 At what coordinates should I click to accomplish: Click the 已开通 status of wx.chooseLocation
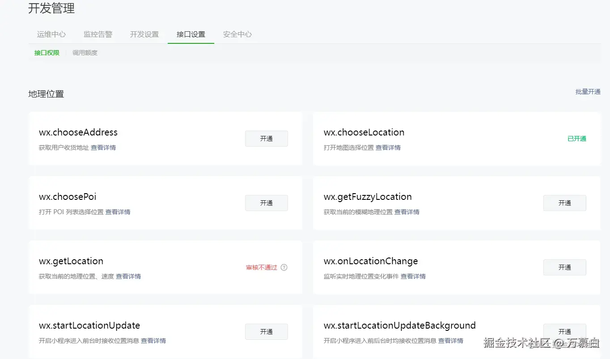577,139
